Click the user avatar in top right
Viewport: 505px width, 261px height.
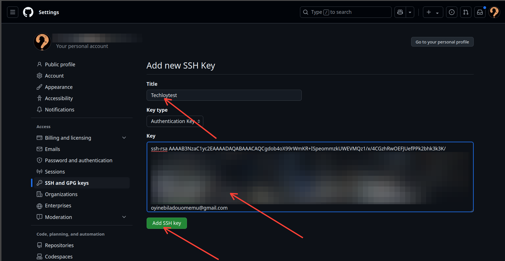click(x=494, y=12)
